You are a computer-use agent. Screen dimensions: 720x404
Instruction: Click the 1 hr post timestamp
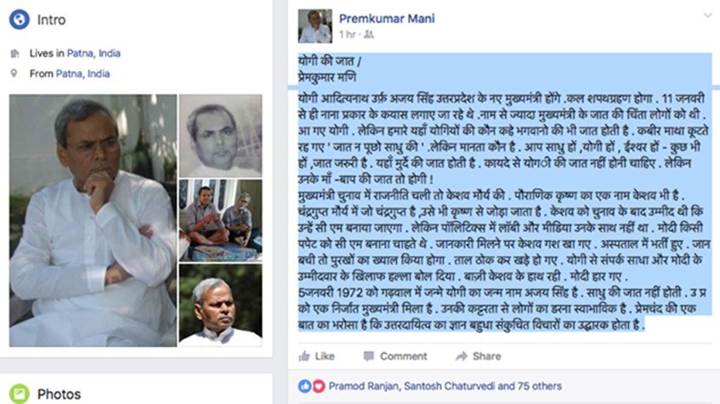(347, 35)
